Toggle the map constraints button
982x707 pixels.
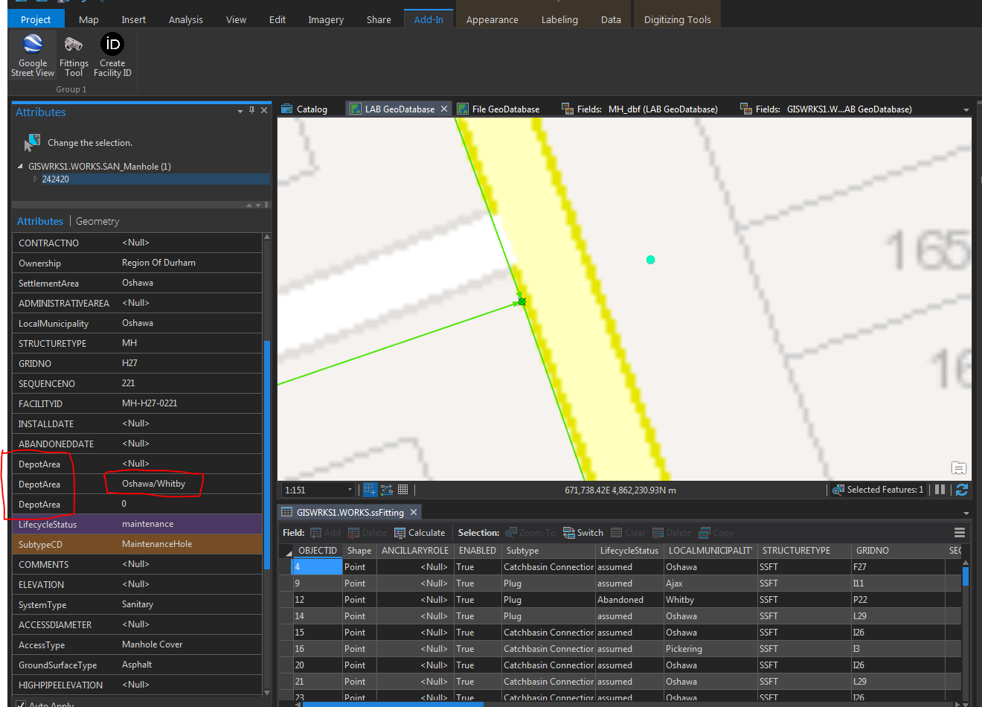[387, 490]
